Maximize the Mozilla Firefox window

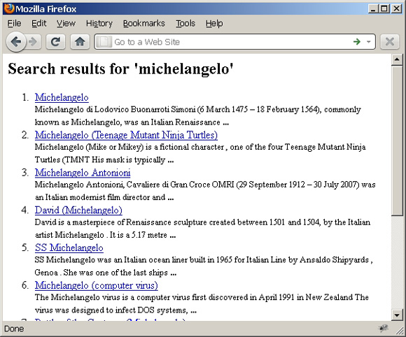[x=384, y=9]
